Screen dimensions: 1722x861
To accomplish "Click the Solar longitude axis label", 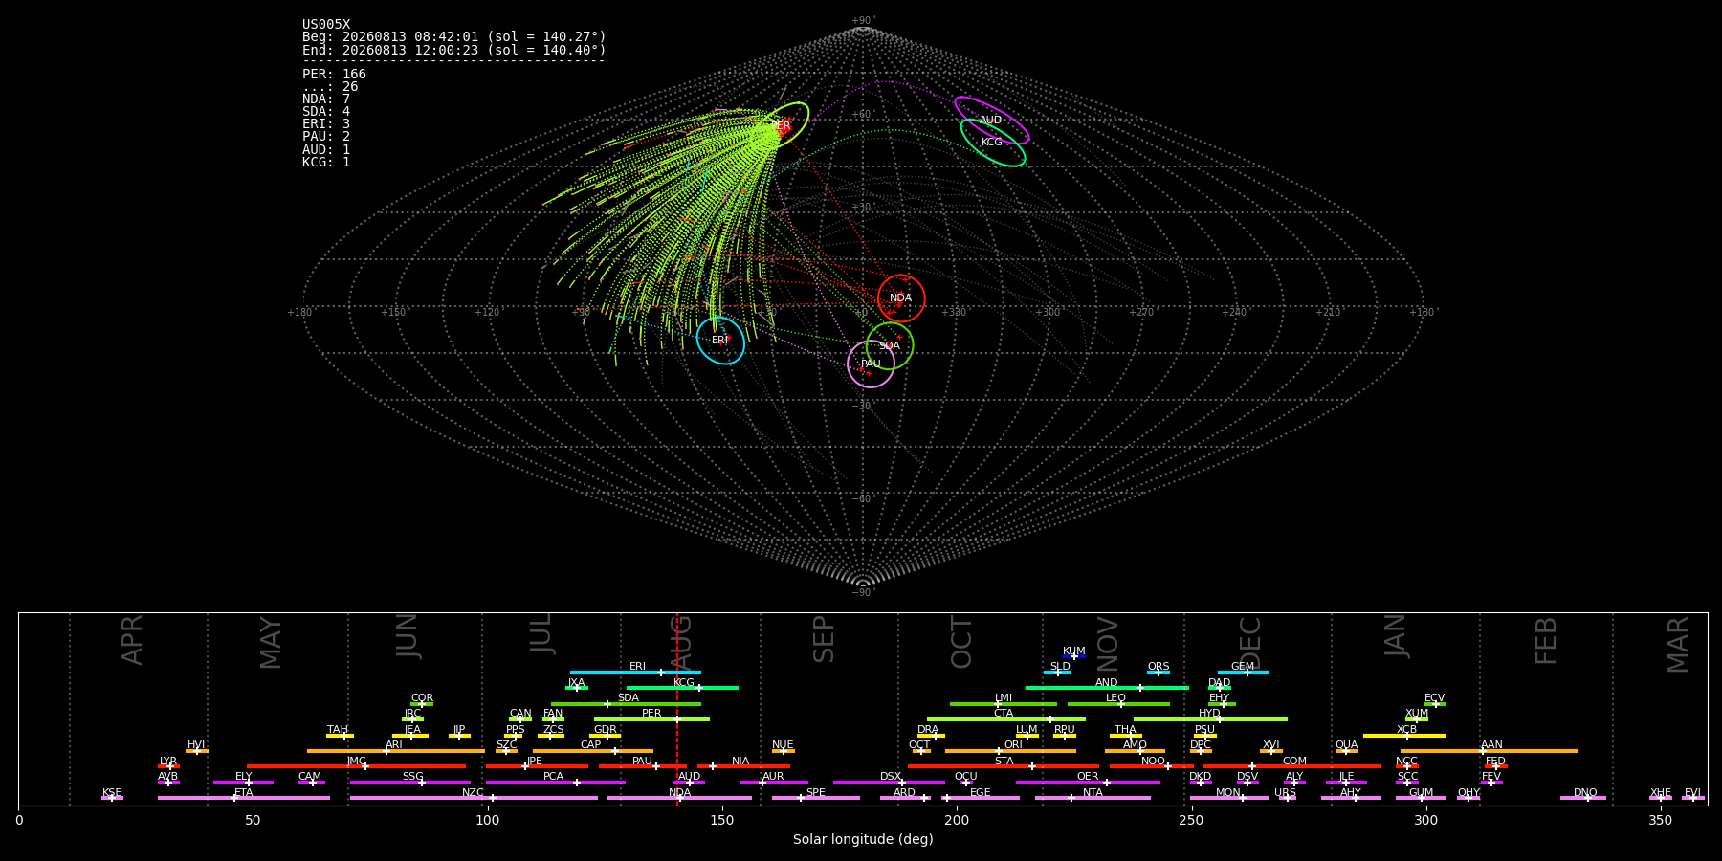I will coord(863,839).
